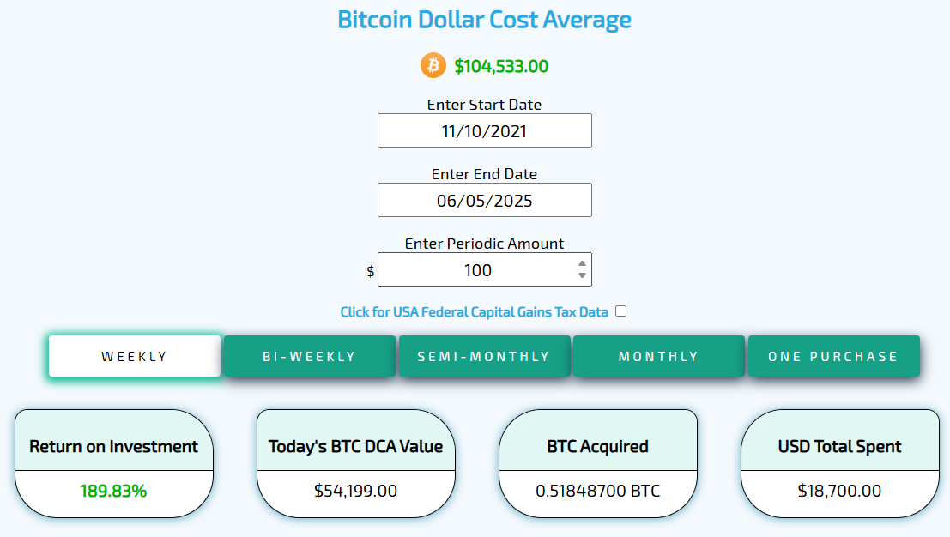Click the $104,533.00 Bitcoin price
The height and width of the screenshot is (537, 950).
click(x=501, y=66)
